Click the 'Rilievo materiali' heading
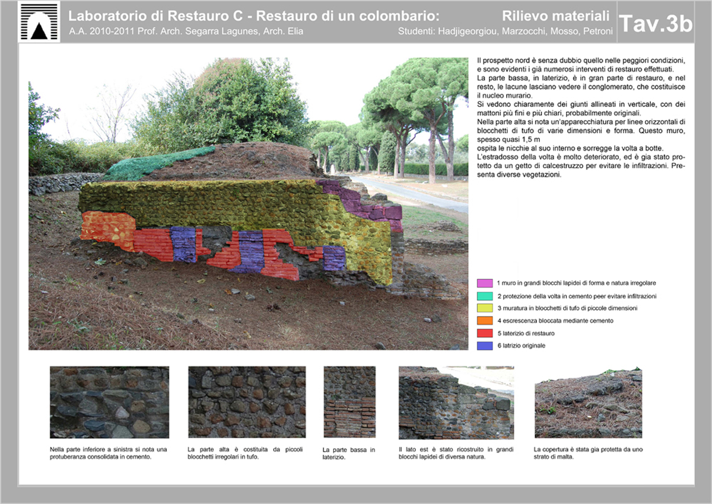Image resolution: width=712 pixels, height=504 pixels. (555, 15)
